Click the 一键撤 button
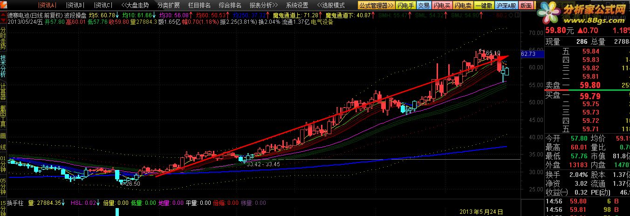The image size is (630, 216). tap(483, 6)
